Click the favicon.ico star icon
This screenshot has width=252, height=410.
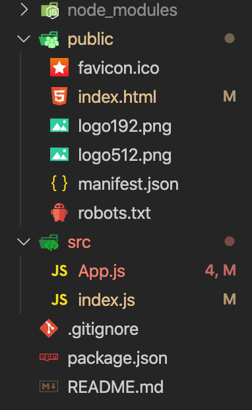pos(59,67)
